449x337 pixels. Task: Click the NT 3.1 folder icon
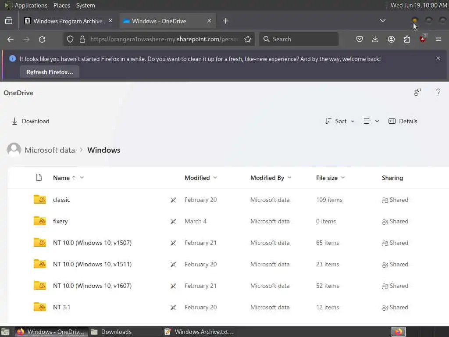(x=40, y=307)
